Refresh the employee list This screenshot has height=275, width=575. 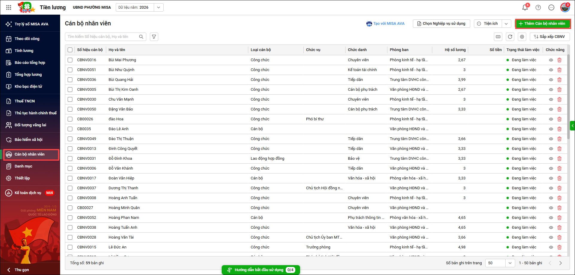[x=510, y=37]
